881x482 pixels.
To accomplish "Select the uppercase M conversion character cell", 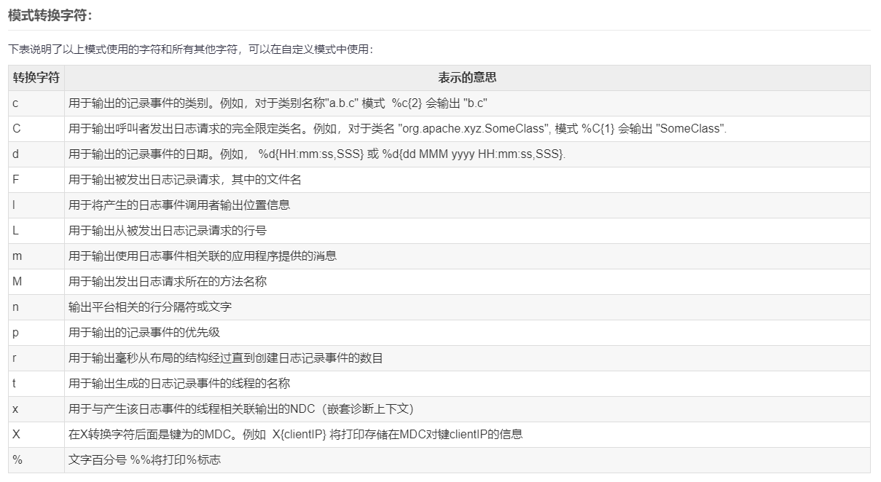I will coord(36,282).
